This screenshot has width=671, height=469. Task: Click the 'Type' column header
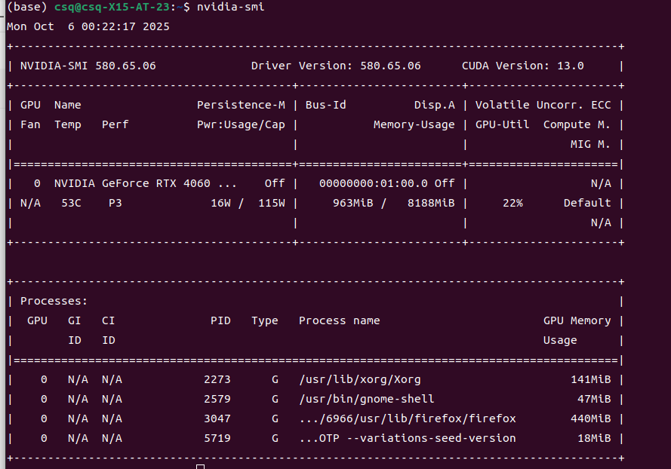click(265, 320)
